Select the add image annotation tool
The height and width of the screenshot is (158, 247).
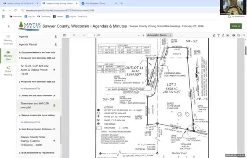[x=228, y=35]
